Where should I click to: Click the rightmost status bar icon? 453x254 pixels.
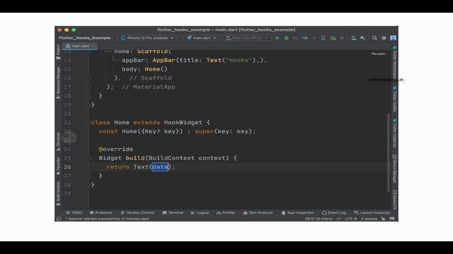(392, 219)
